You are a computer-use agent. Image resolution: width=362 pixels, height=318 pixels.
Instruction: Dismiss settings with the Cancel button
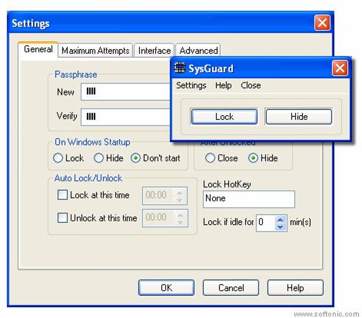coord(230,288)
